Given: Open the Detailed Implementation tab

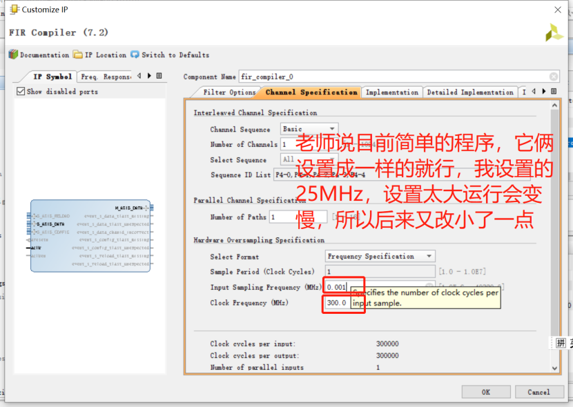Looking at the screenshot, I should click(x=470, y=92).
